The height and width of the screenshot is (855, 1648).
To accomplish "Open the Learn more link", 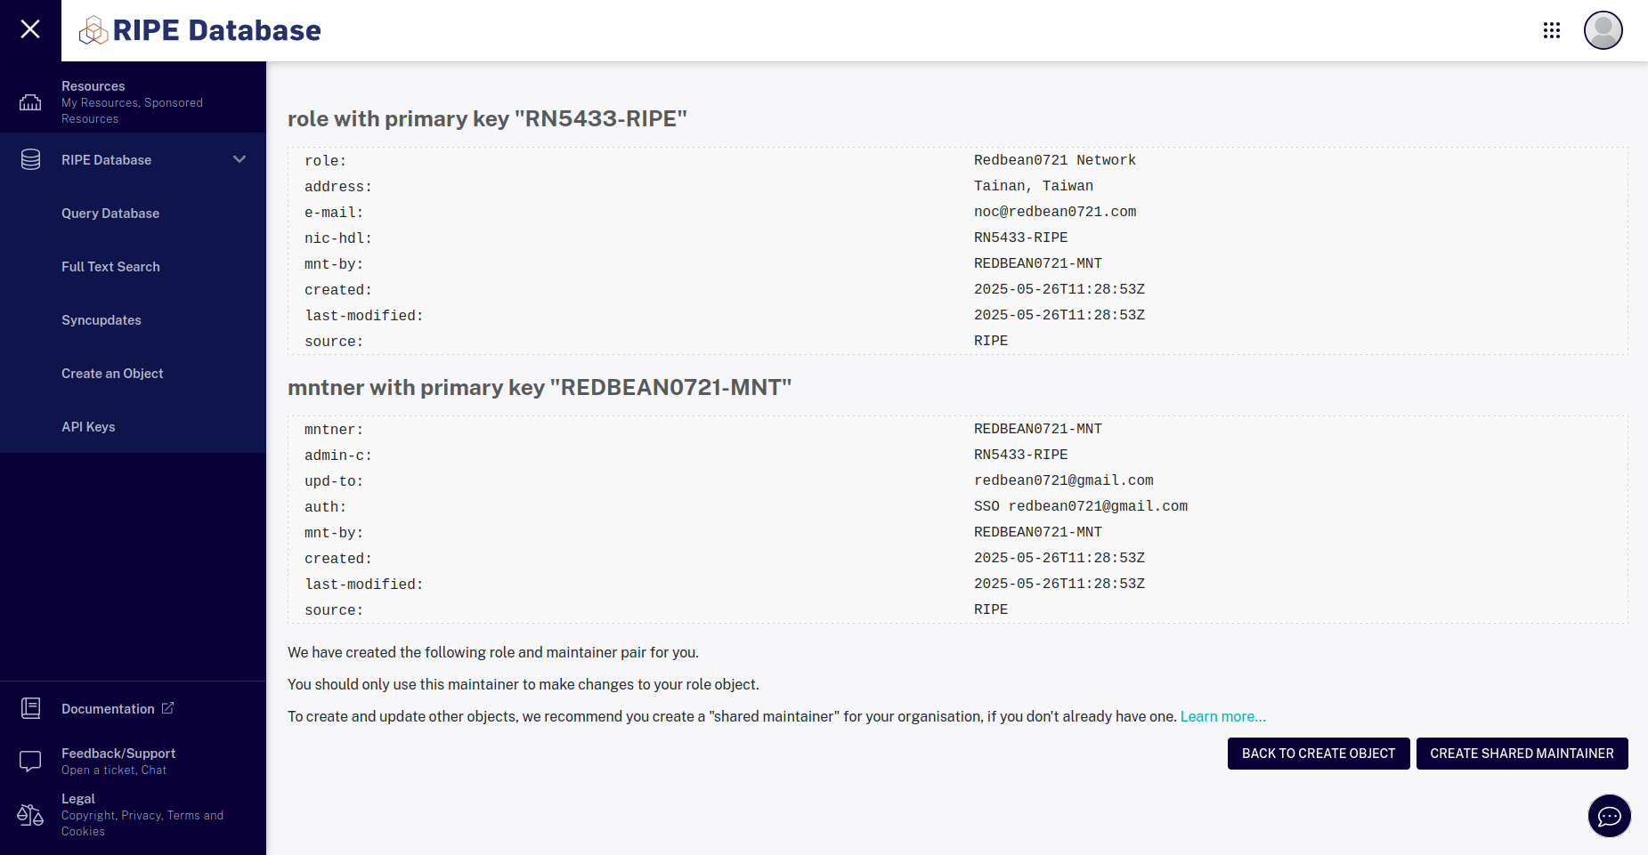I will [1222, 716].
